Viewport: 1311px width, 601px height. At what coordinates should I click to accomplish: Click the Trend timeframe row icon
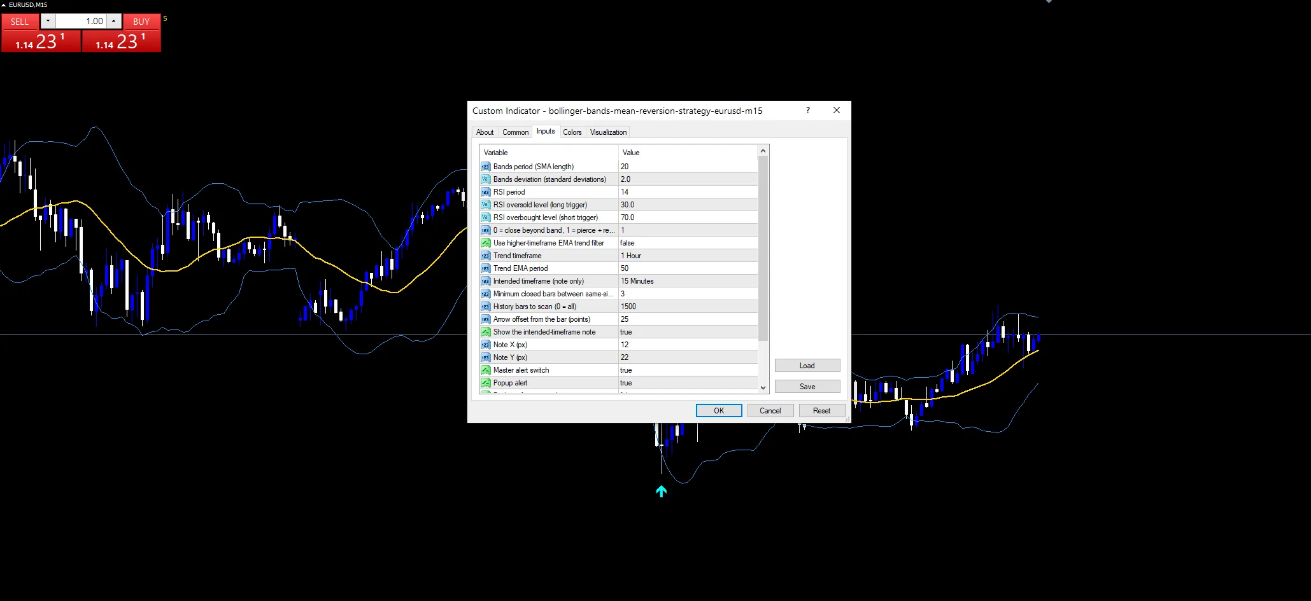[485, 256]
